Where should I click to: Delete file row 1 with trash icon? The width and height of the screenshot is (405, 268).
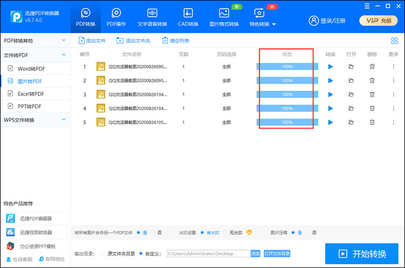pos(372,66)
